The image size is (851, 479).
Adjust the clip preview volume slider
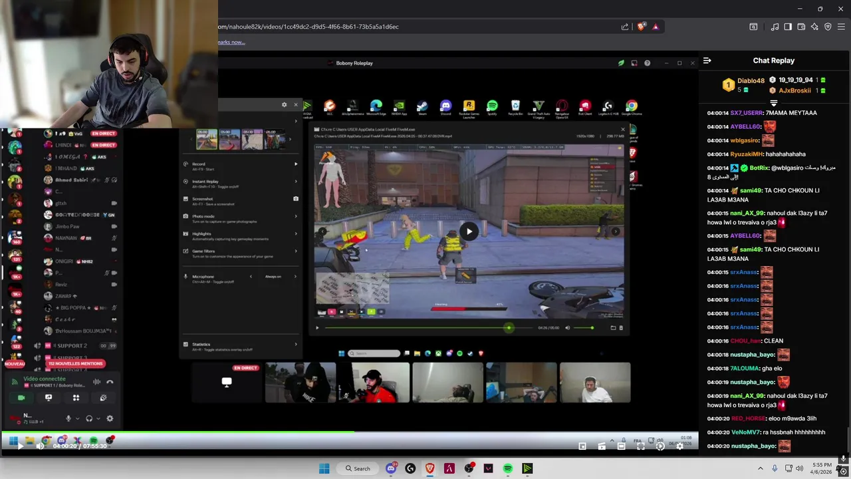[x=584, y=327]
